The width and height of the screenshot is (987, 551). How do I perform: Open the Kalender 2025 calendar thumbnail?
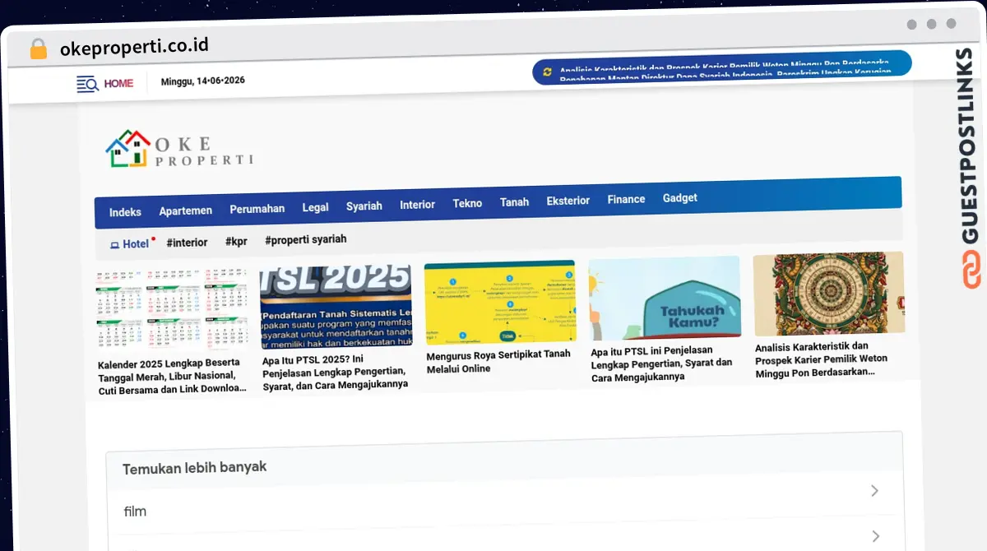tap(172, 310)
